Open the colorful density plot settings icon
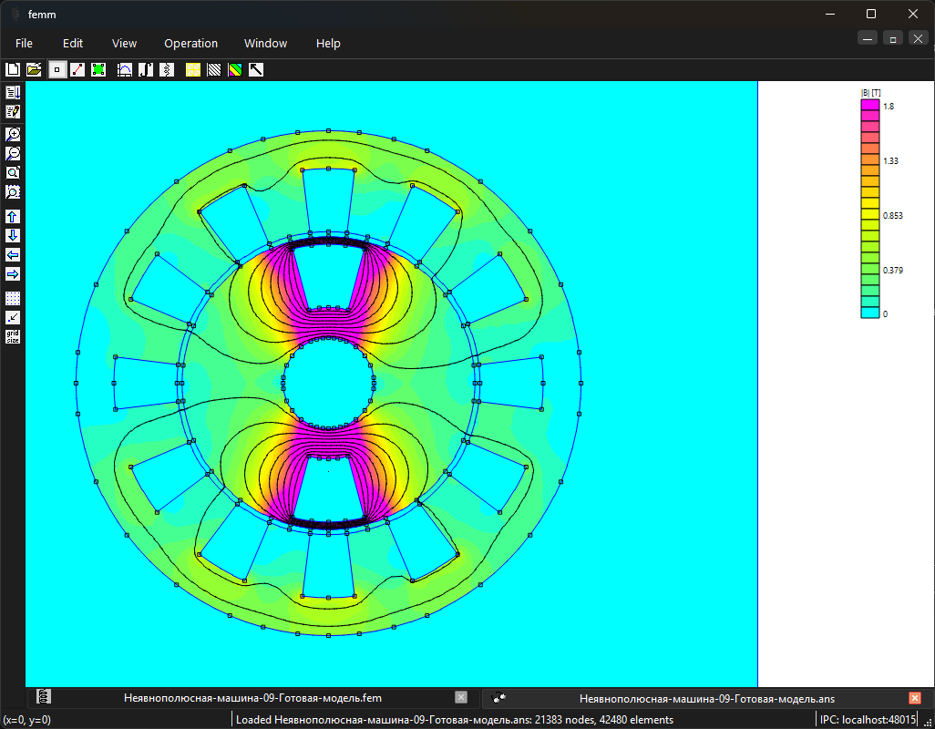Viewport: 935px width, 729px height. click(235, 70)
